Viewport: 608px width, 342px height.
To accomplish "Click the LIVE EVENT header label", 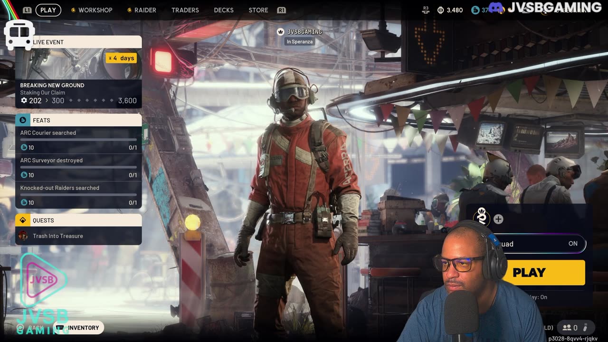I will pos(48,42).
